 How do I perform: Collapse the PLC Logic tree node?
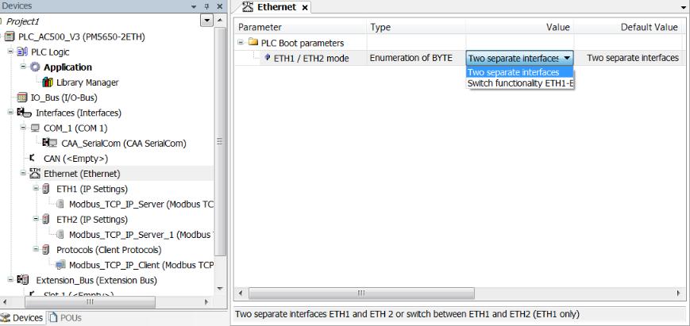[x=11, y=52]
